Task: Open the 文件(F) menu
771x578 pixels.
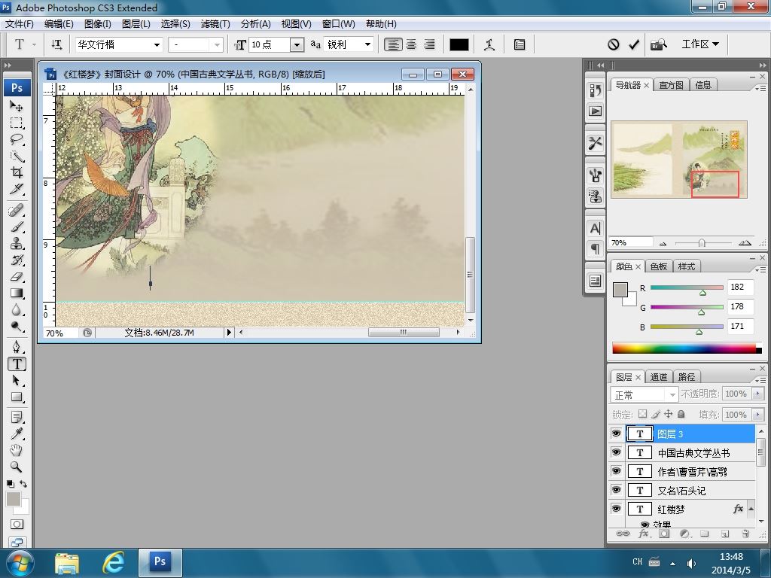Action: click(20, 23)
